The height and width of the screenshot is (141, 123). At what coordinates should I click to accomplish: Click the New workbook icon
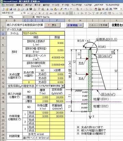(3, 9)
